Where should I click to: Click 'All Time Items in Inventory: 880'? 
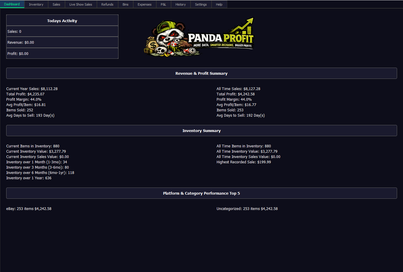(x=244, y=146)
